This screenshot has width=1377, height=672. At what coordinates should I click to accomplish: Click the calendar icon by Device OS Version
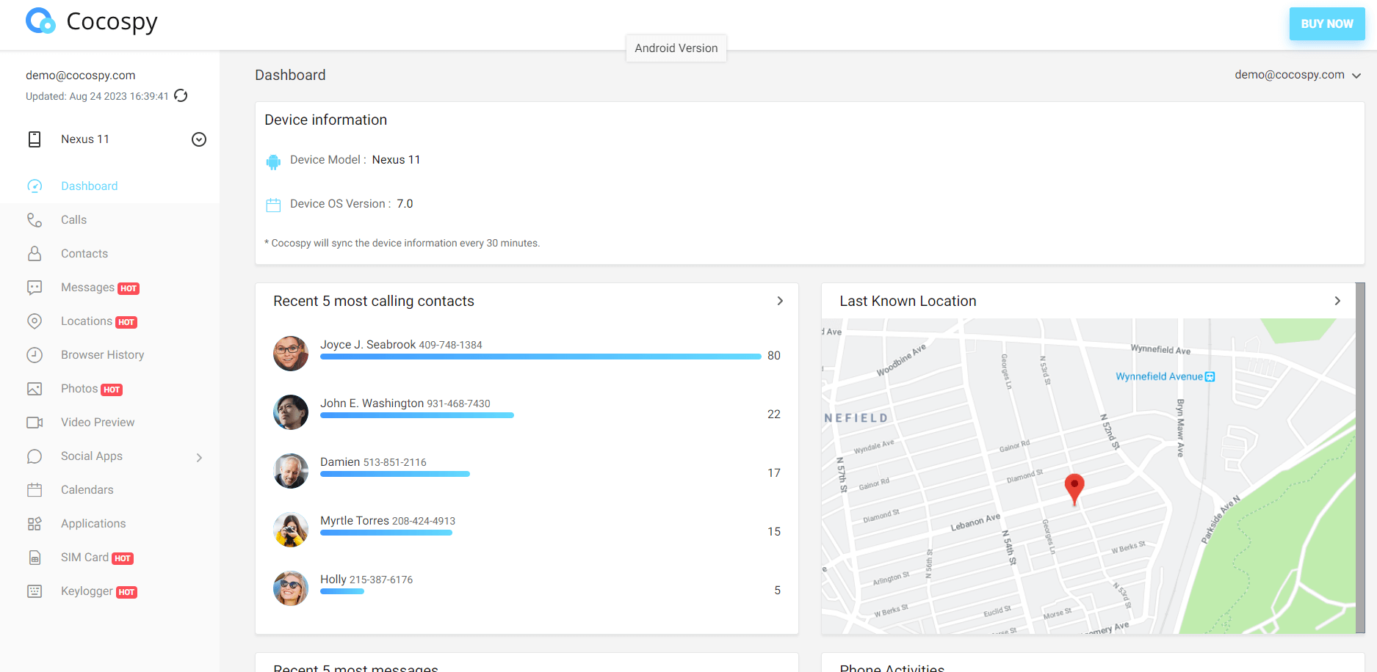point(273,205)
